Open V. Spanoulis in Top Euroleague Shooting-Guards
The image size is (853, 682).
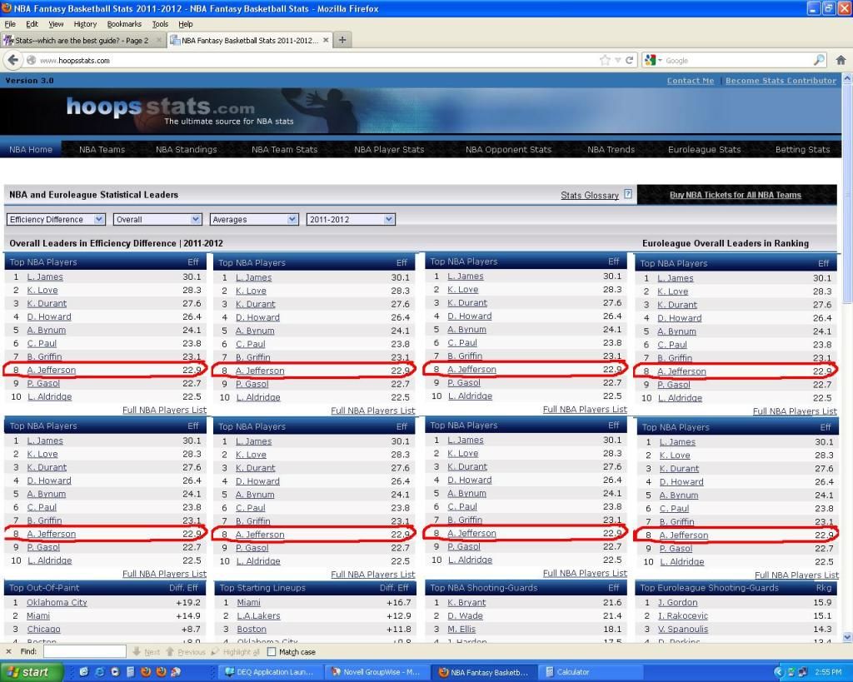(x=683, y=629)
